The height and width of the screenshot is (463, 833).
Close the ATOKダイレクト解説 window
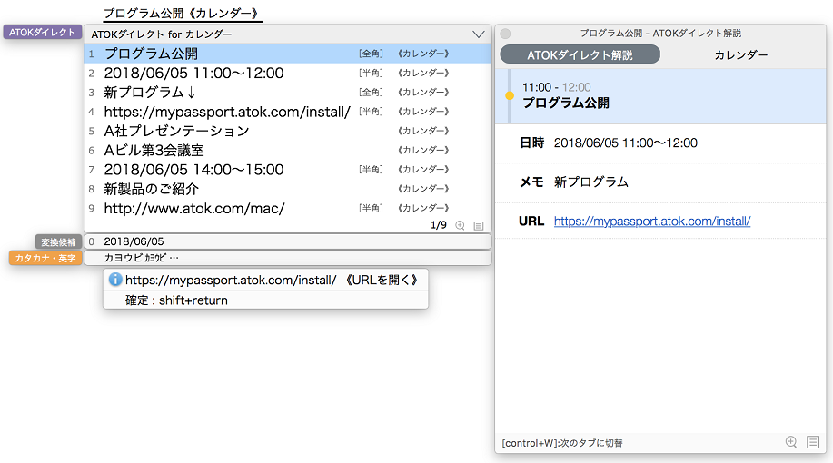pos(505,34)
